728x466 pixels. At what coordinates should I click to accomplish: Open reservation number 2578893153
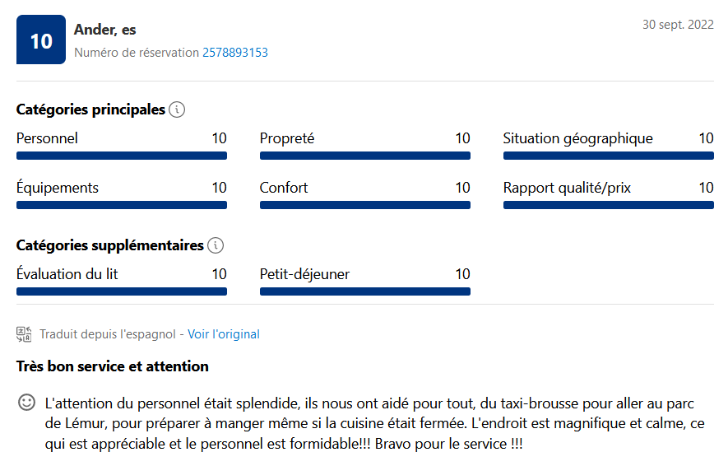pyautogui.click(x=235, y=53)
